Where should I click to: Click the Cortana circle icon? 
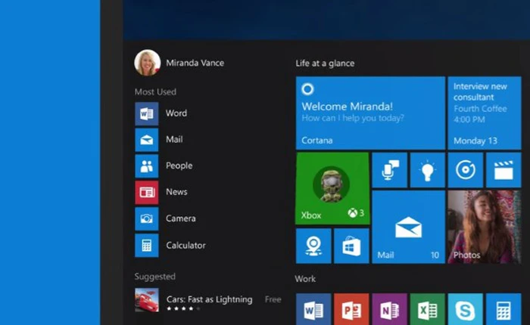(x=307, y=89)
